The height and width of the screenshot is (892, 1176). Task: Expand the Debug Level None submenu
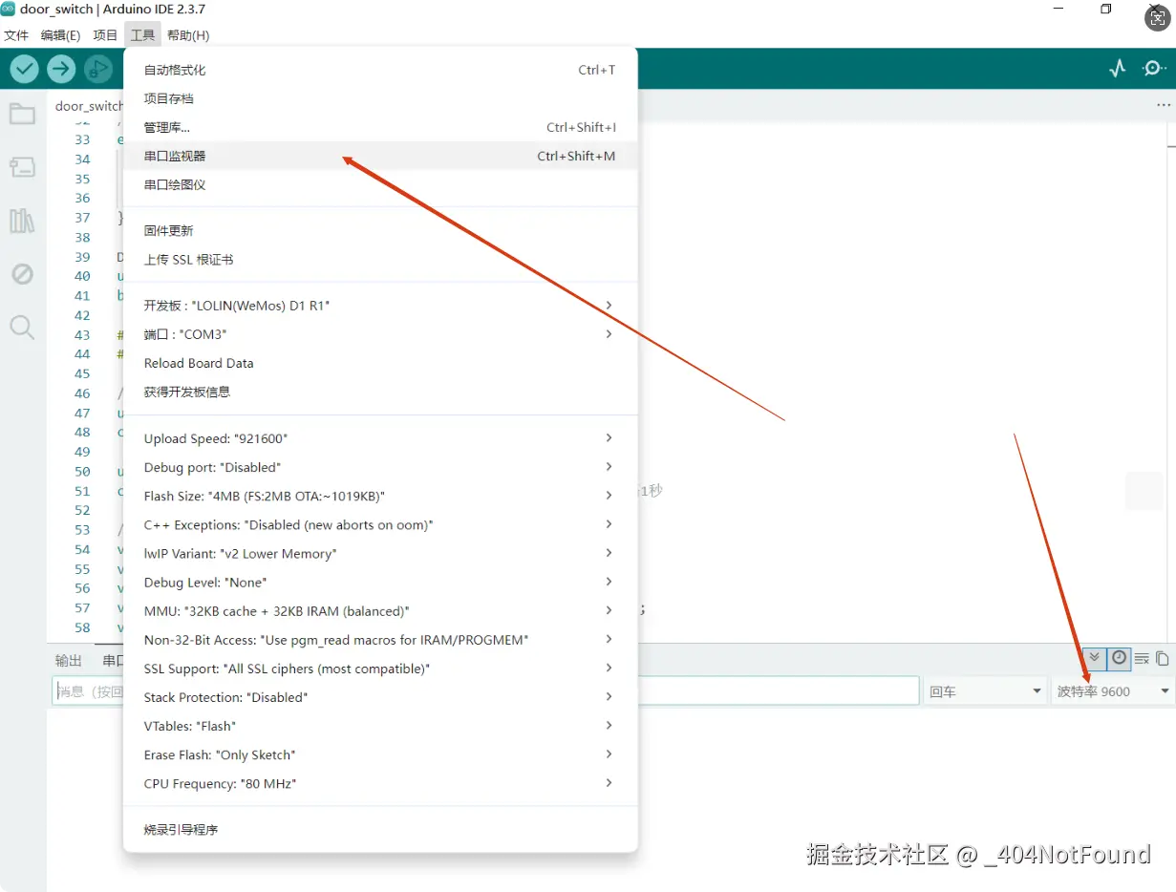(380, 582)
